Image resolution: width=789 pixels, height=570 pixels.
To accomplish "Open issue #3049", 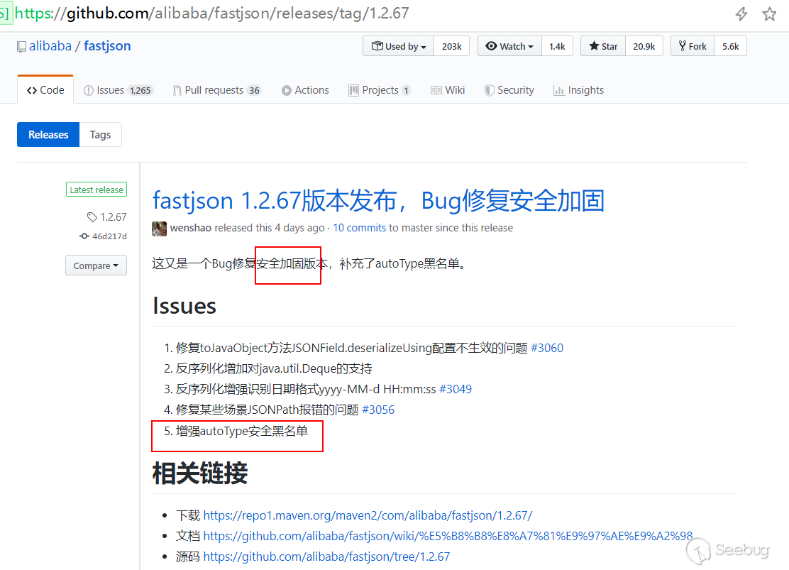I will (x=456, y=389).
